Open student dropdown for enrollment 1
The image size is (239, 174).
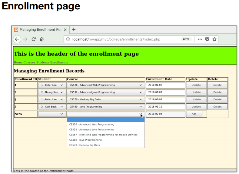click(x=52, y=85)
